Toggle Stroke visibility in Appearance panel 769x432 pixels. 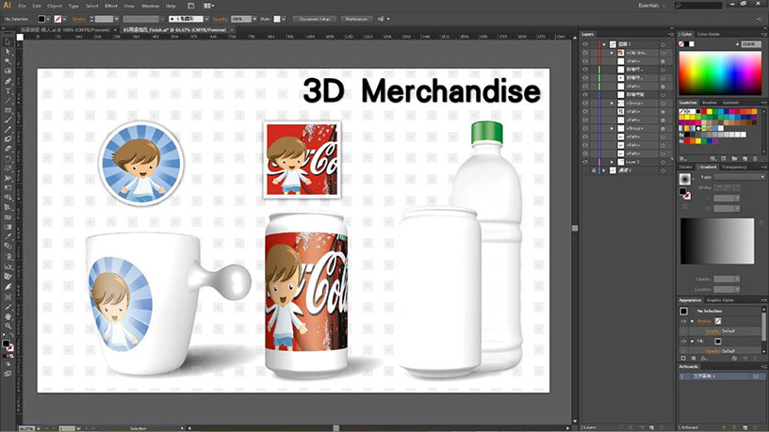click(x=684, y=321)
